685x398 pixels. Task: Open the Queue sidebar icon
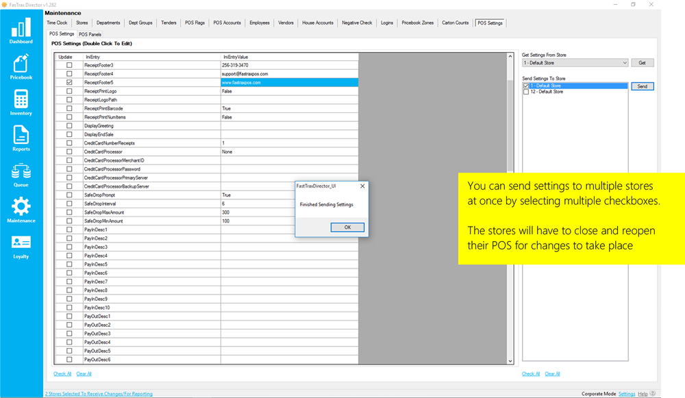pos(21,175)
